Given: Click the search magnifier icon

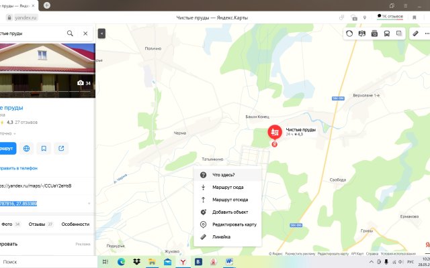Looking at the screenshot, I should 70,33.
